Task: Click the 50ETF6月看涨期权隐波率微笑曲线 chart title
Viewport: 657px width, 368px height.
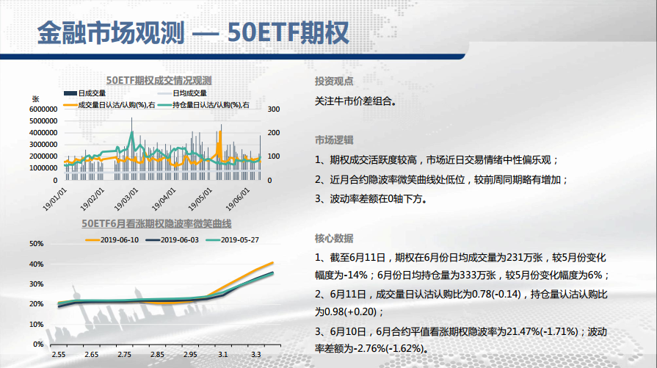Action: pyautogui.click(x=156, y=223)
